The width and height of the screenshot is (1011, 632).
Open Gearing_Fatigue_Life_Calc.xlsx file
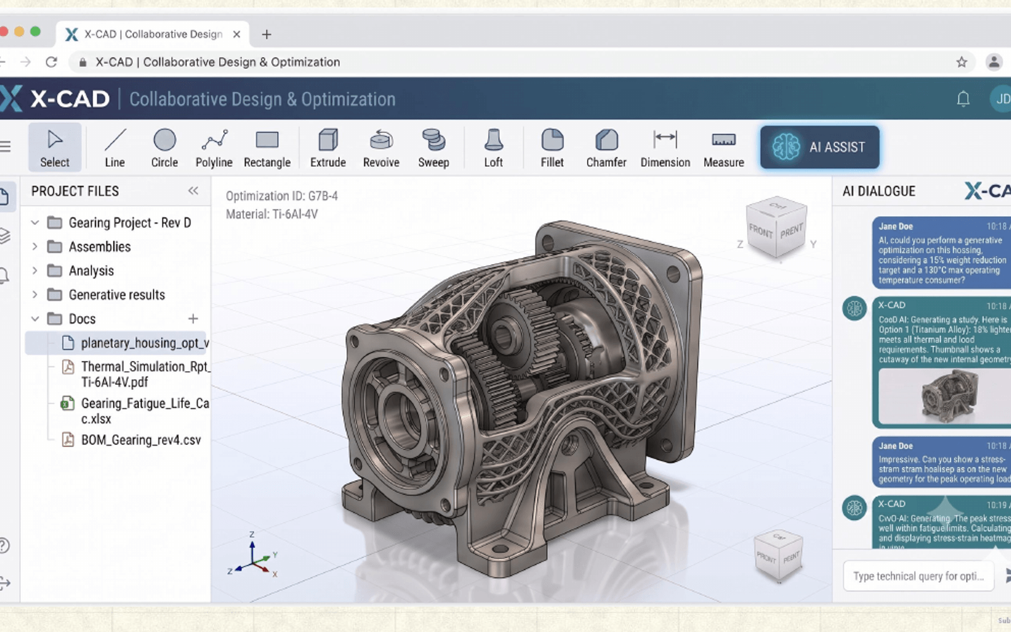pos(135,411)
